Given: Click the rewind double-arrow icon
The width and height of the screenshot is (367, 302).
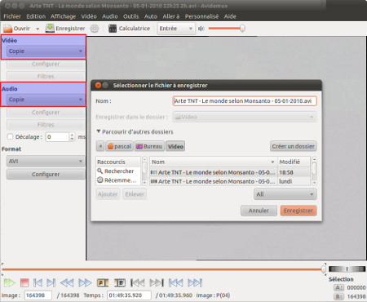Looking at the screenshot, I should (x=67, y=283).
